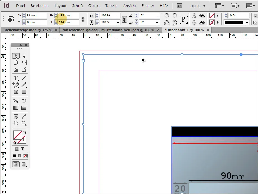Open the horizontal scale percentage dropdown

(118, 16)
